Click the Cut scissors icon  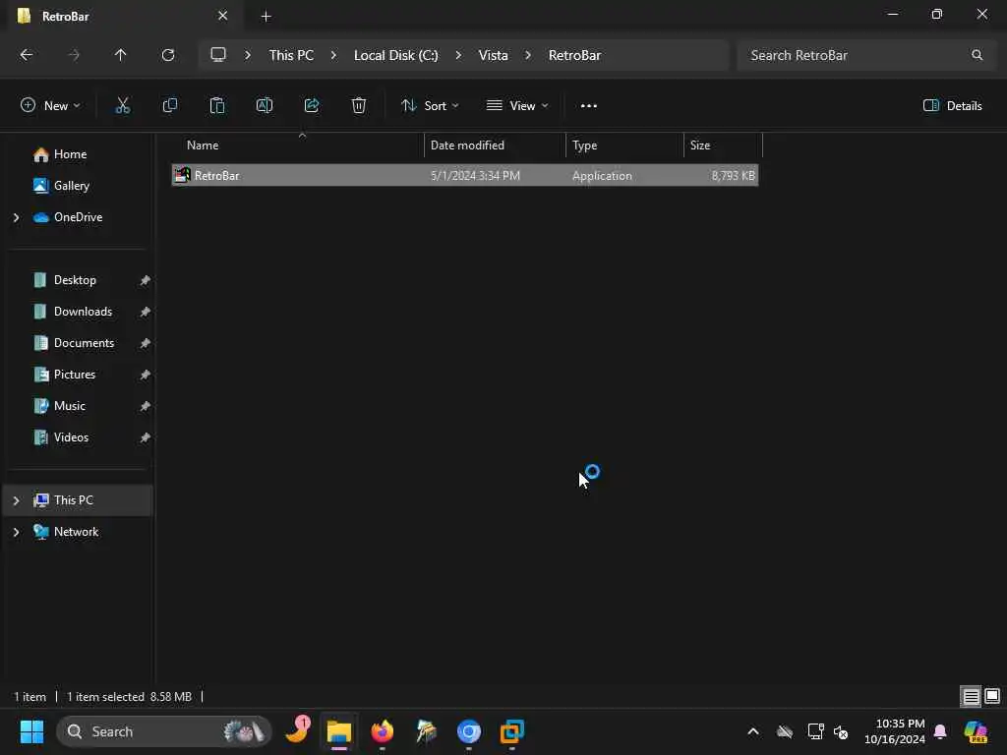[x=122, y=105]
